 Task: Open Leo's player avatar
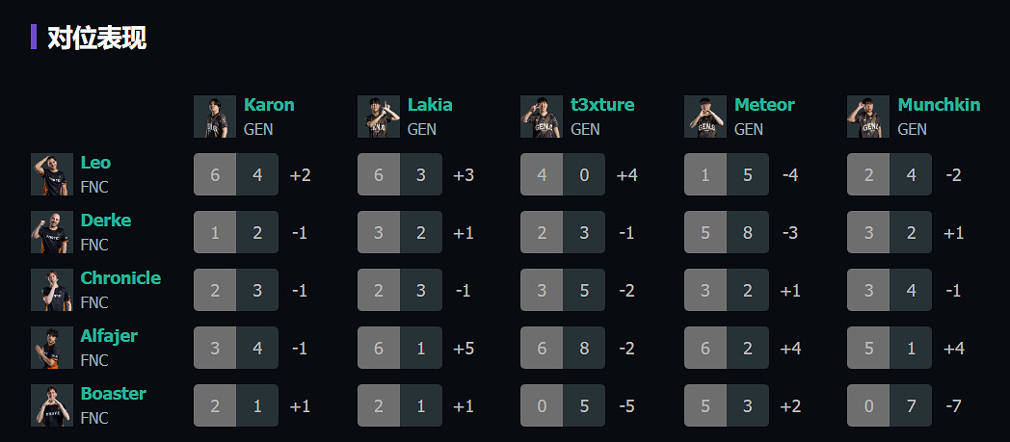(x=51, y=174)
